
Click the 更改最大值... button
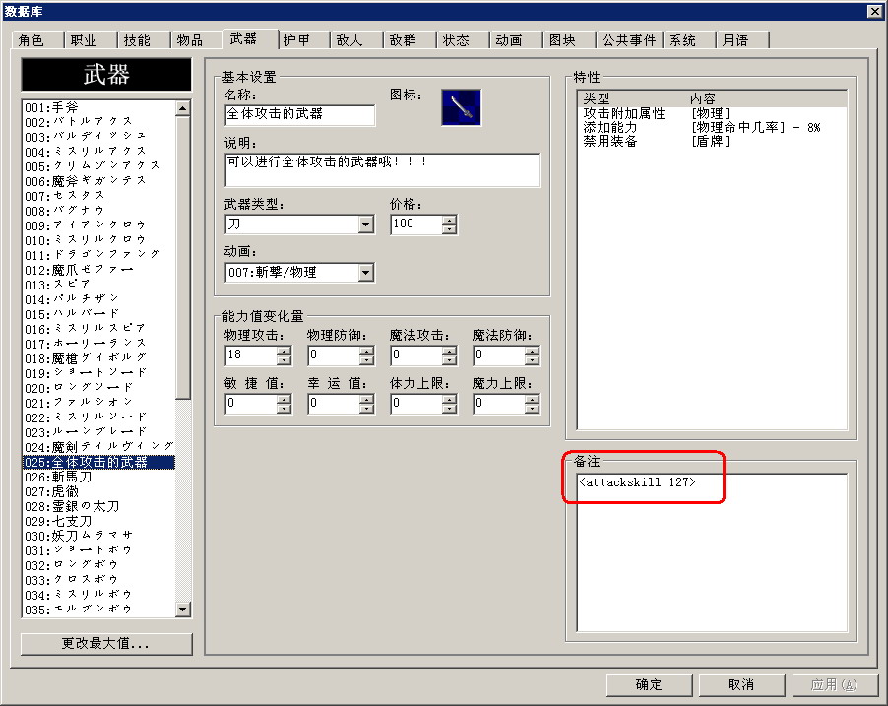pyautogui.click(x=106, y=644)
